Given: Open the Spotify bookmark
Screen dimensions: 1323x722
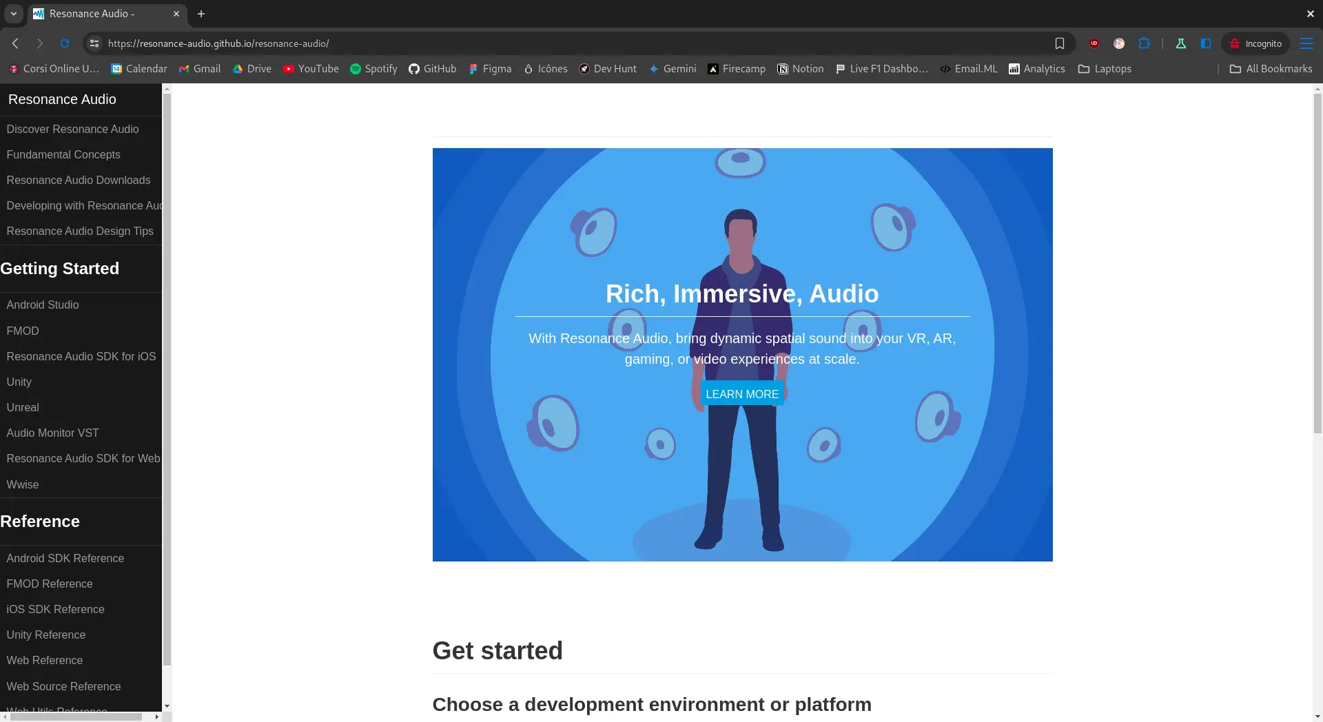Looking at the screenshot, I should tap(374, 69).
